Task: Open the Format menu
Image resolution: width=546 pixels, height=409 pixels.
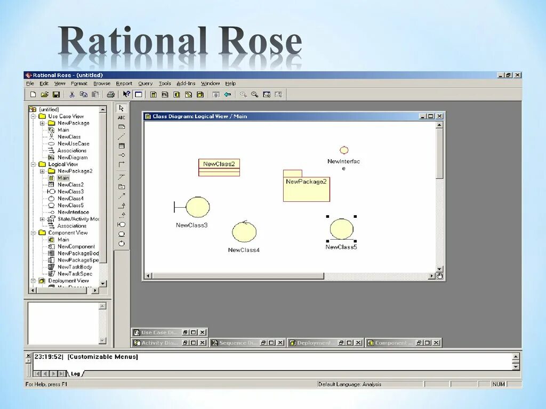Action: click(79, 84)
